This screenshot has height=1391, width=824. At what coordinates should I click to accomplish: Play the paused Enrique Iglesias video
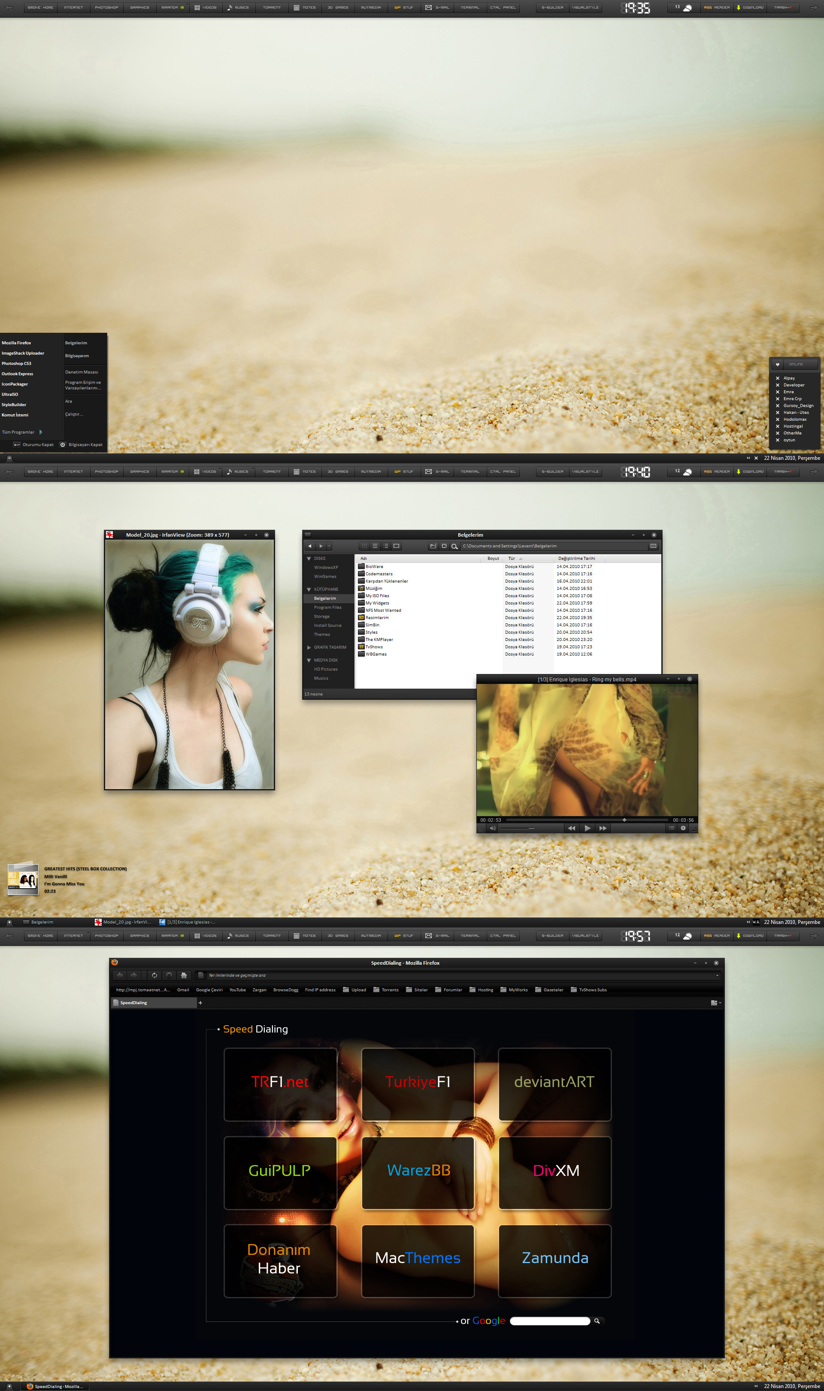click(x=588, y=828)
